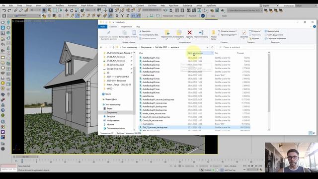Open the Customize menu
Viewport: 318px width, 179px height.
[x=115, y=5]
